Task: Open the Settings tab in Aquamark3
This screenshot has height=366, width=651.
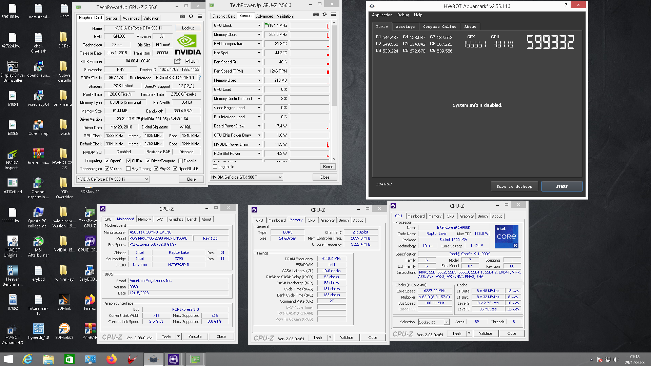Action: coord(405,26)
